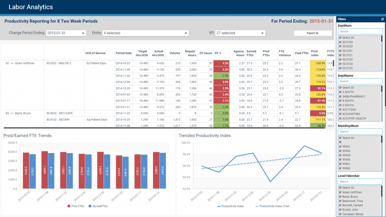Click the Export button
Screen dimensions: 386x217
pos(313,33)
